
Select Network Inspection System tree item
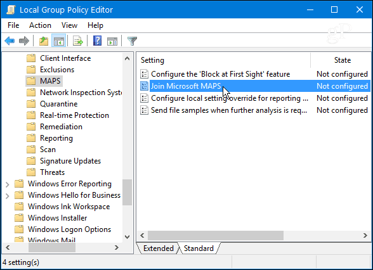tap(81, 93)
